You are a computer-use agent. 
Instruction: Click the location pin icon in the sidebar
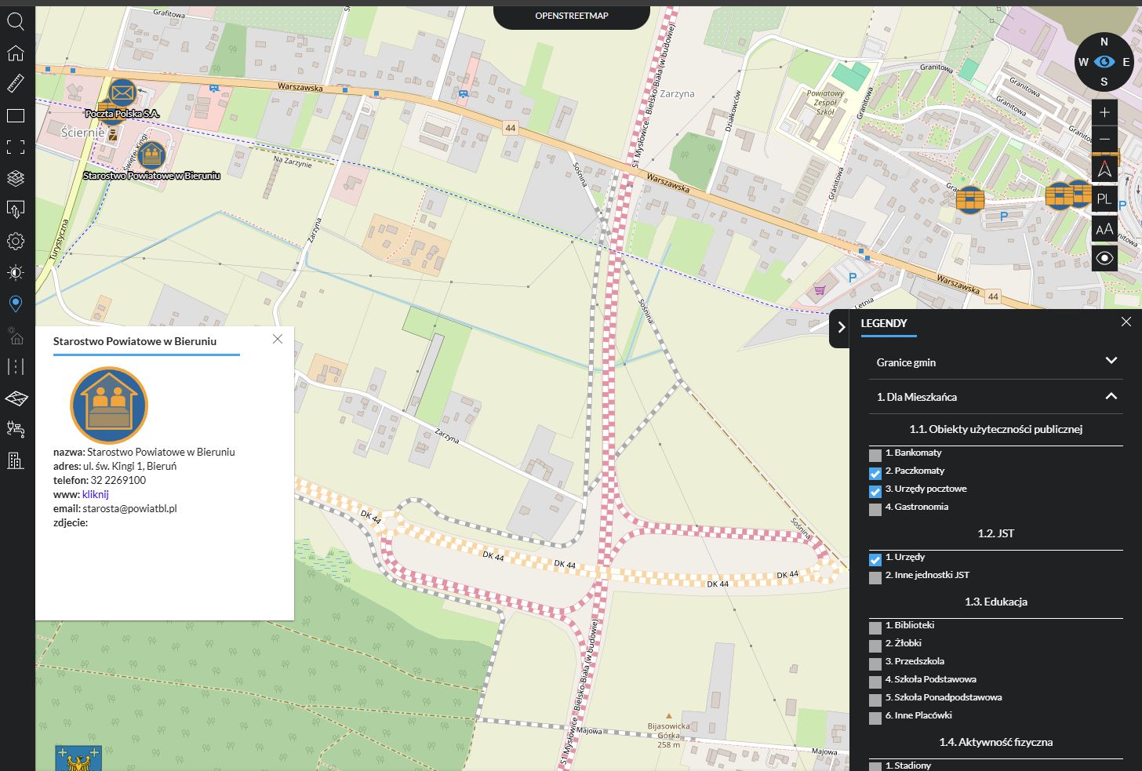[16, 304]
